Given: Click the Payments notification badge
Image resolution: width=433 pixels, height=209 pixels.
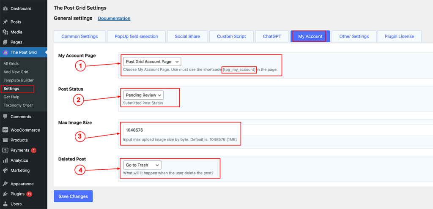Looking at the screenshot, I should click(34, 150).
